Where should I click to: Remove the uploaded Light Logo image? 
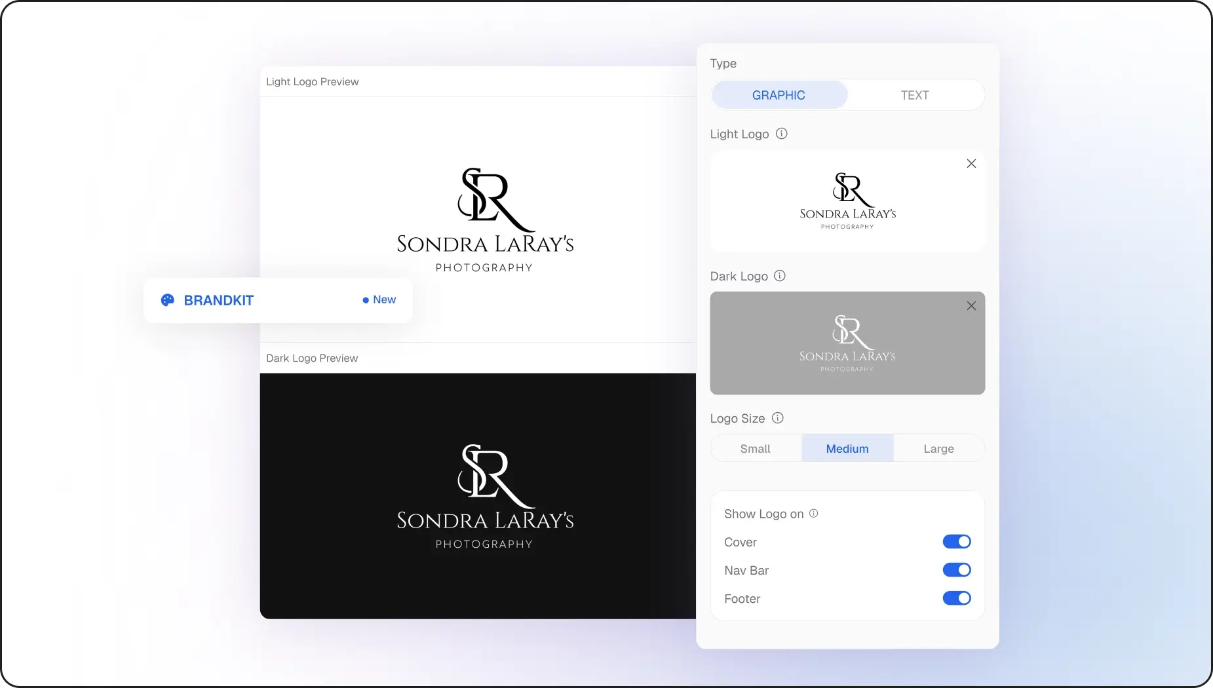pos(971,164)
